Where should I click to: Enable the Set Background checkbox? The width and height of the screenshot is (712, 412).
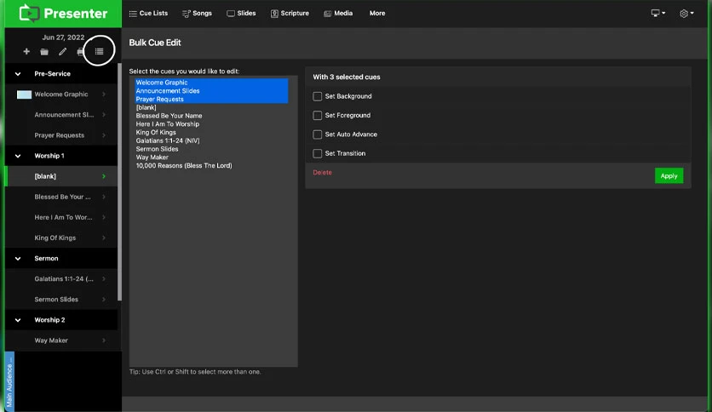pos(318,96)
